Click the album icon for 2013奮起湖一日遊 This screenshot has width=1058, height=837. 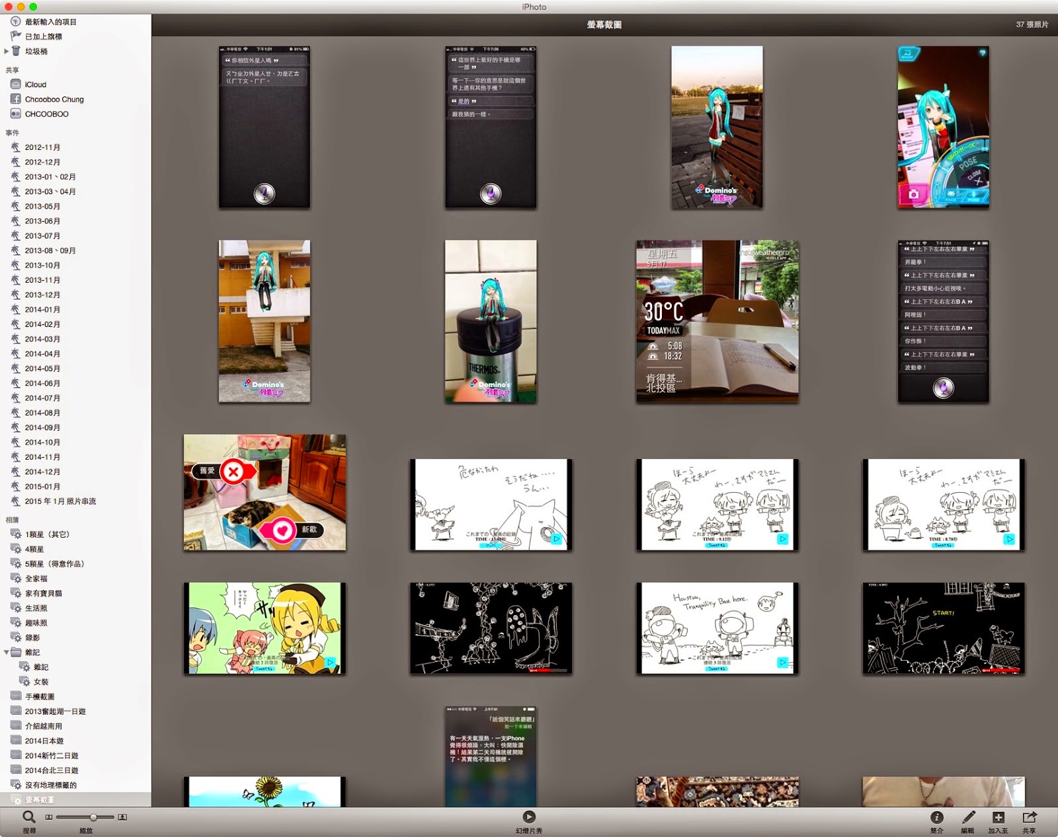tap(16, 711)
